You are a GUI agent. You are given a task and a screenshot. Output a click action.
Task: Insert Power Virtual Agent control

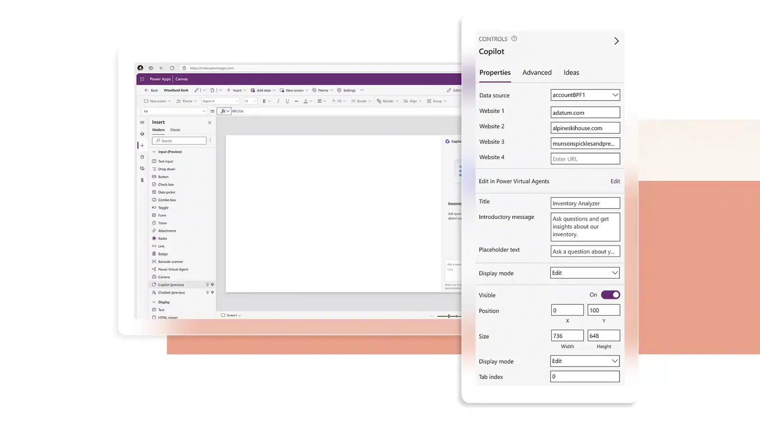pos(170,269)
